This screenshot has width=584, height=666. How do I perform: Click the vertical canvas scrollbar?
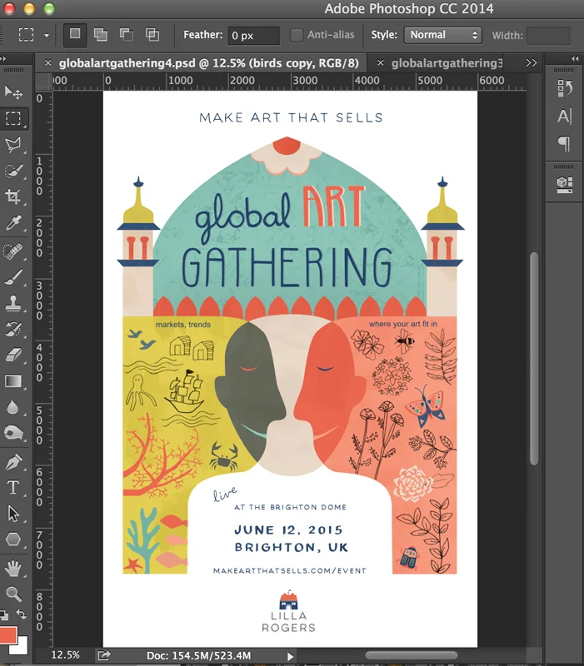pos(534,359)
